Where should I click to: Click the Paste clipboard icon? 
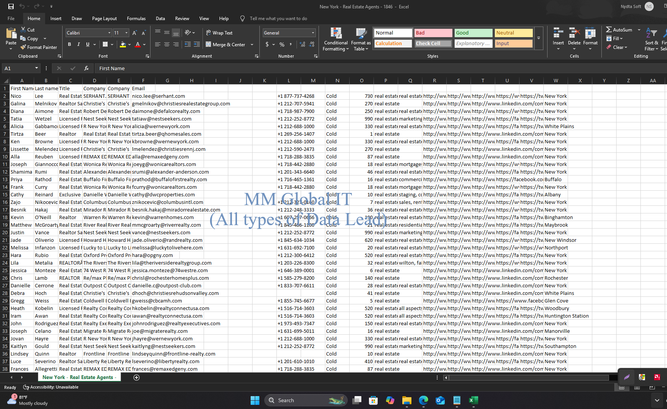pyautogui.click(x=11, y=34)
